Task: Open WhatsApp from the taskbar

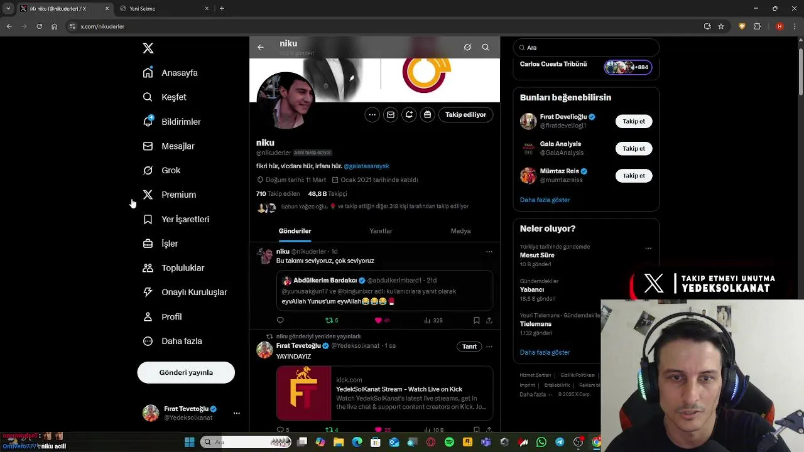Action: (x=541, y=443)
